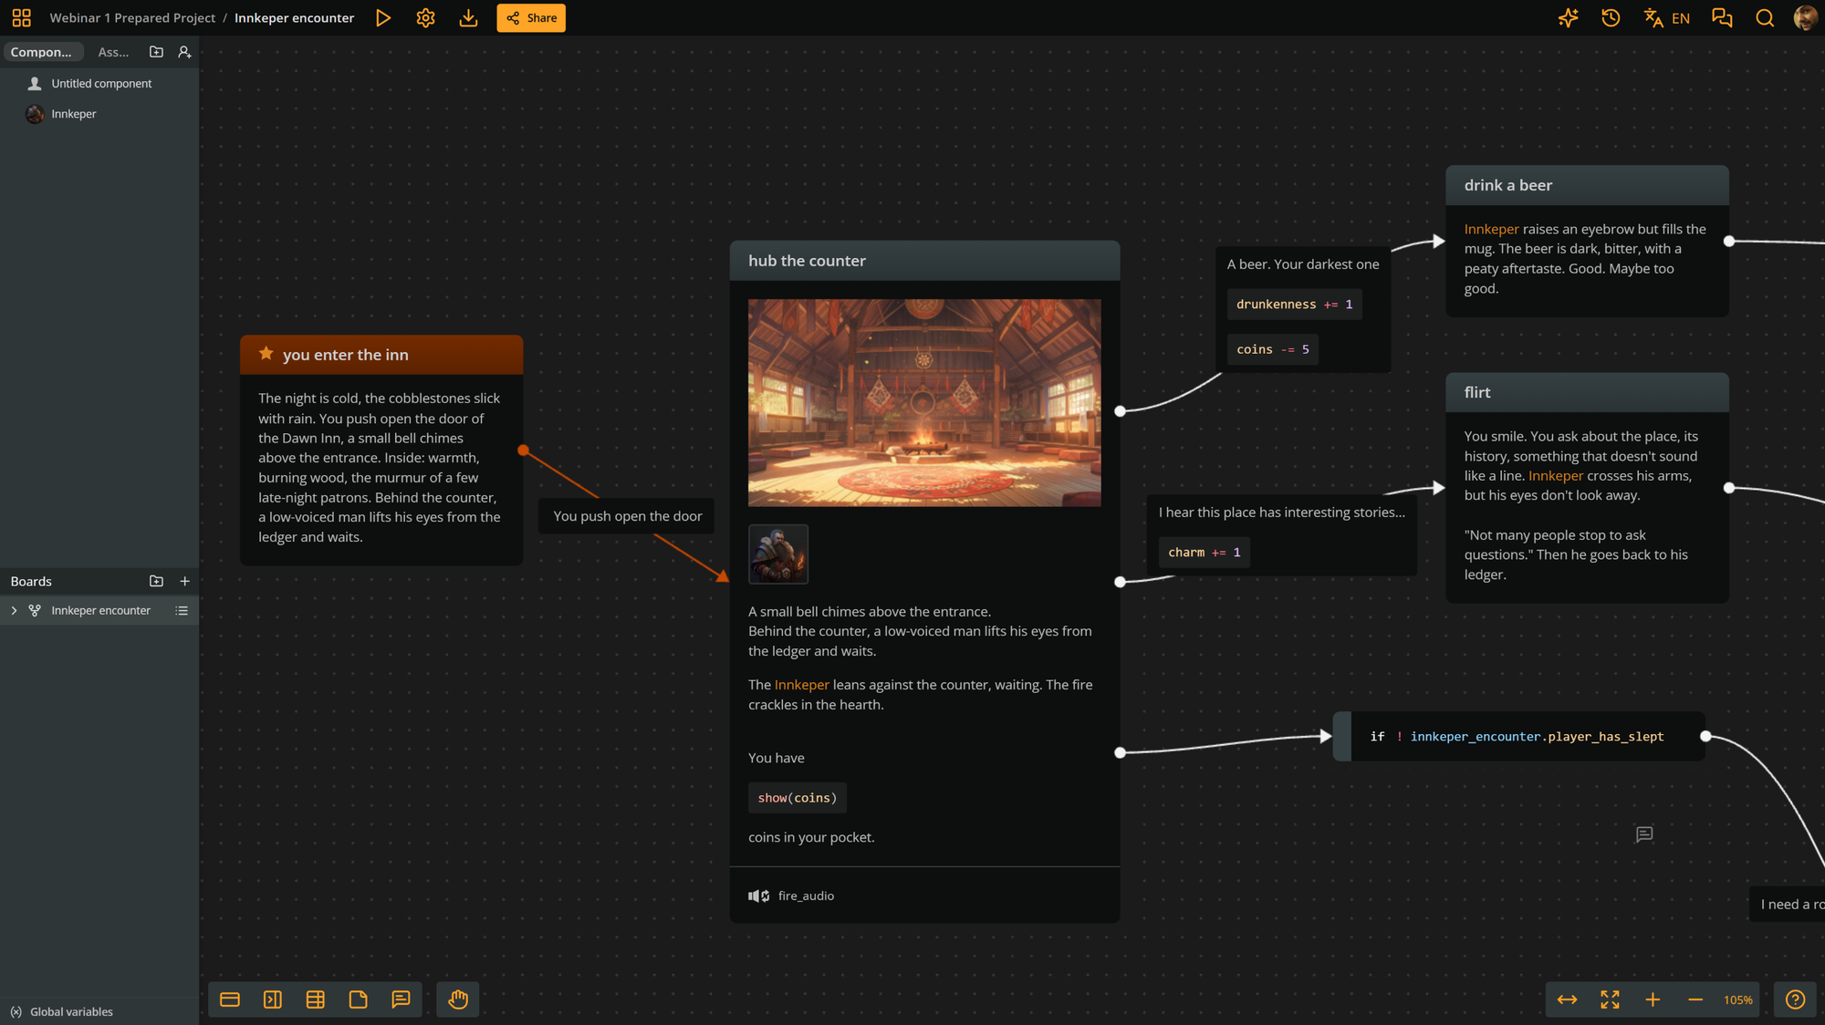Select Untitled component in the list
This screenshot has height=1025, width=1825.
(x=99, y=83)
